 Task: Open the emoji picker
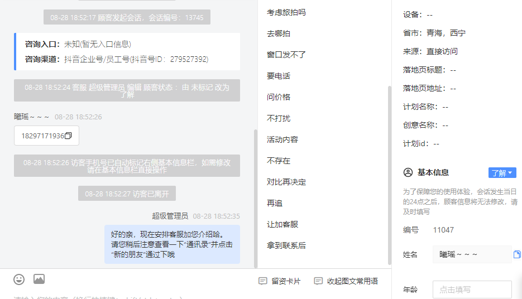point(19,279)
